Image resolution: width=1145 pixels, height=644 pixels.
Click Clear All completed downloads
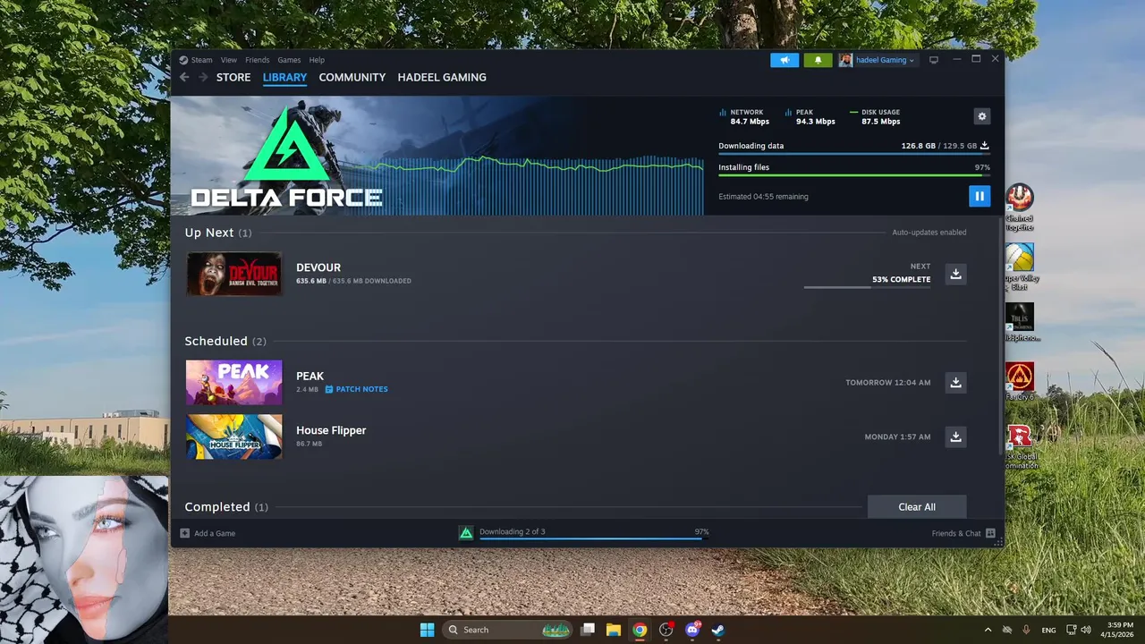click(917, 506)
